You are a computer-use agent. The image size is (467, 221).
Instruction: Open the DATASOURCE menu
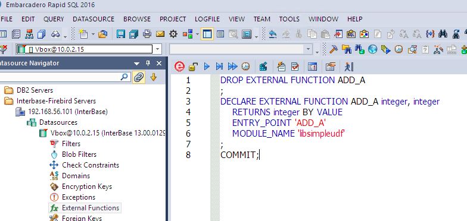tap(94, 19)
